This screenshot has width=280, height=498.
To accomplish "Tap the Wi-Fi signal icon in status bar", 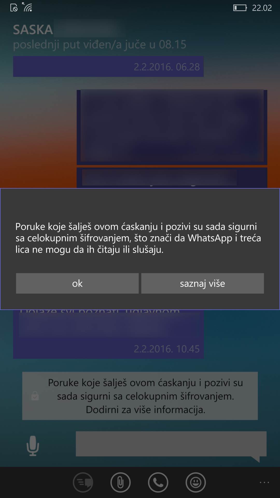I will pyautogui.click(x=27, y=7).
